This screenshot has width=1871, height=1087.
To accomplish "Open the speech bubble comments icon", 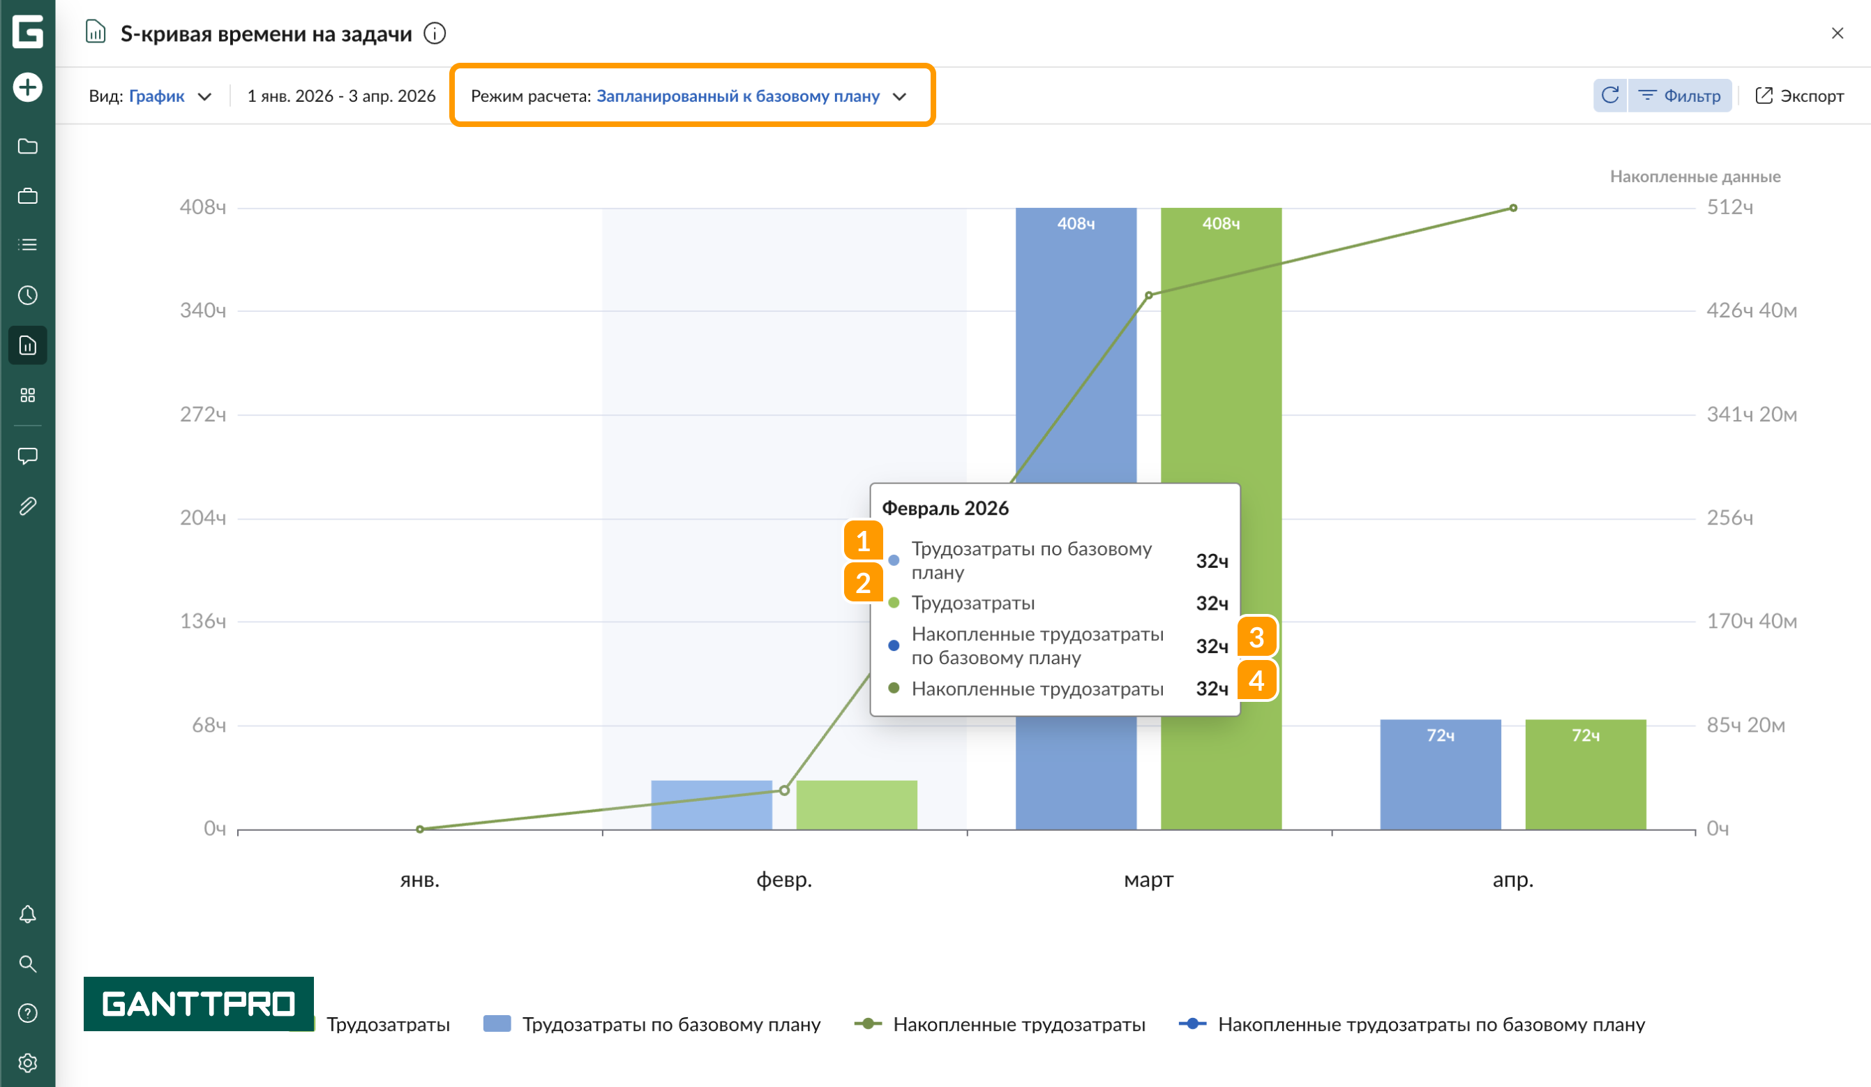I will (27, 456).
